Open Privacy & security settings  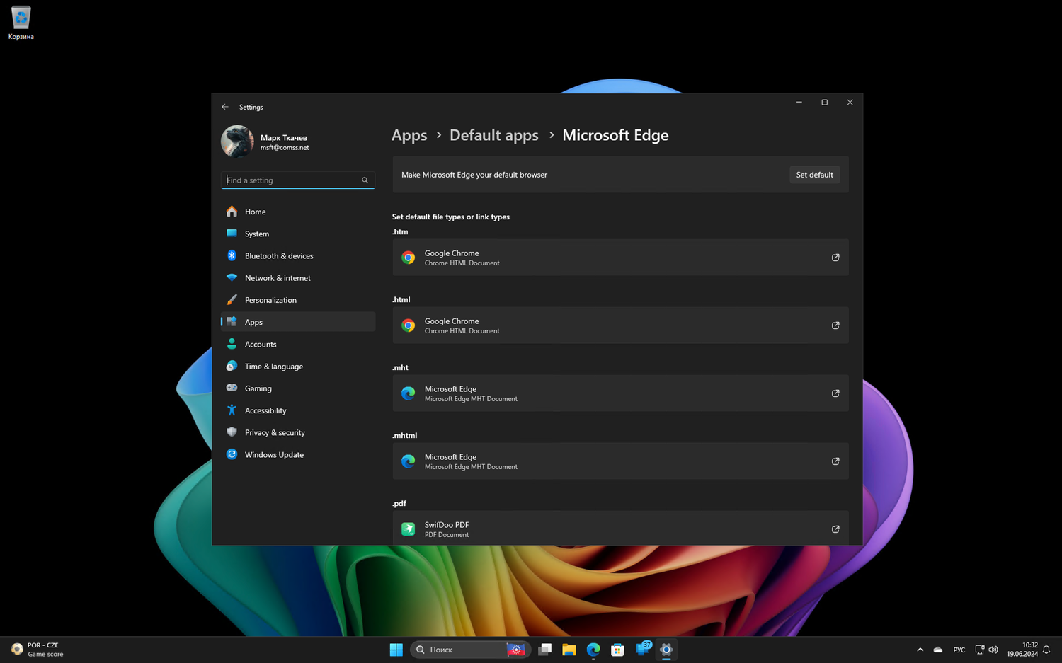298,432
